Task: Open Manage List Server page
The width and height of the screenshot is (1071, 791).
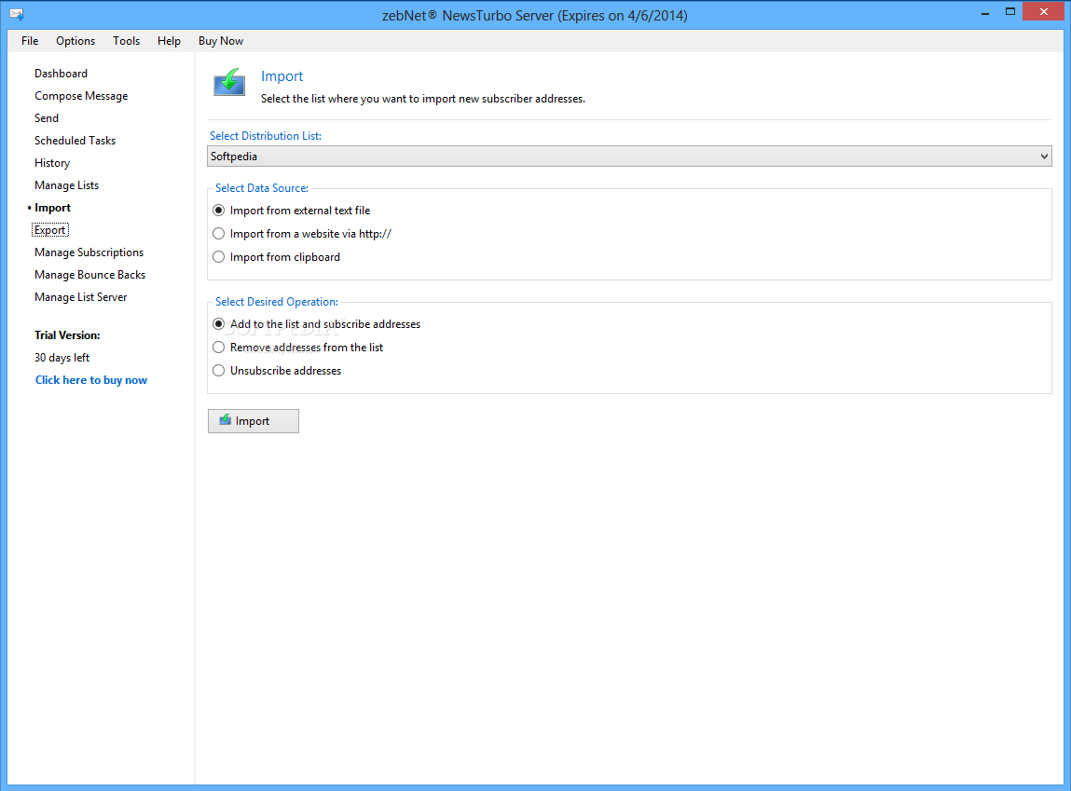Action: (x=80, y=297)
